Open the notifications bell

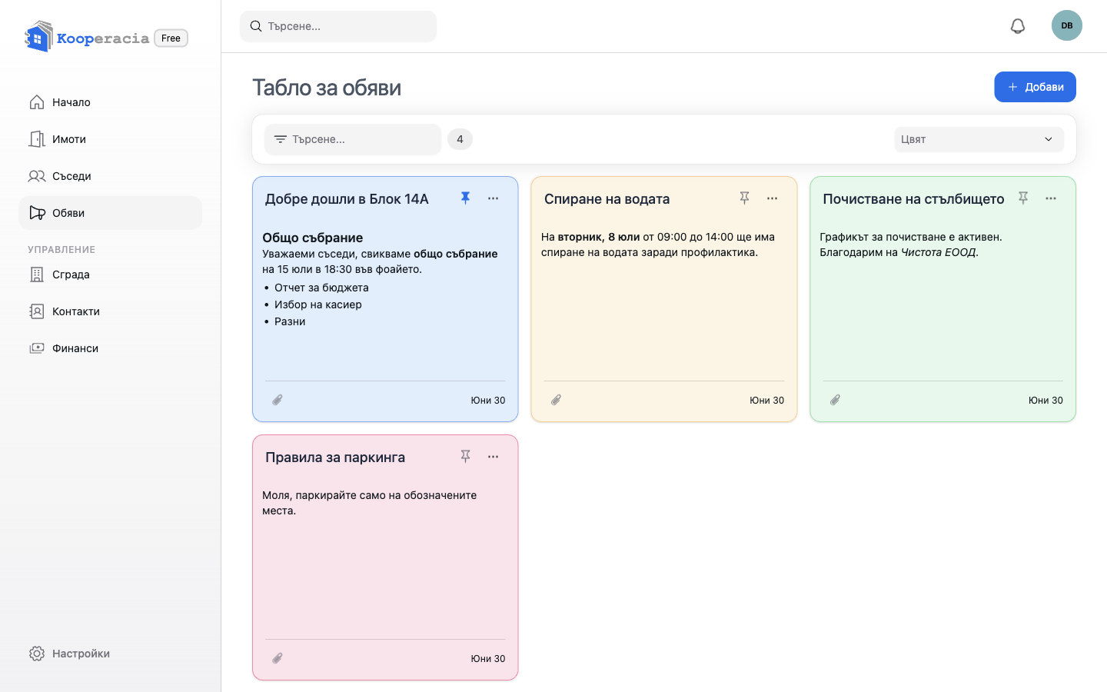point(1018,26)
